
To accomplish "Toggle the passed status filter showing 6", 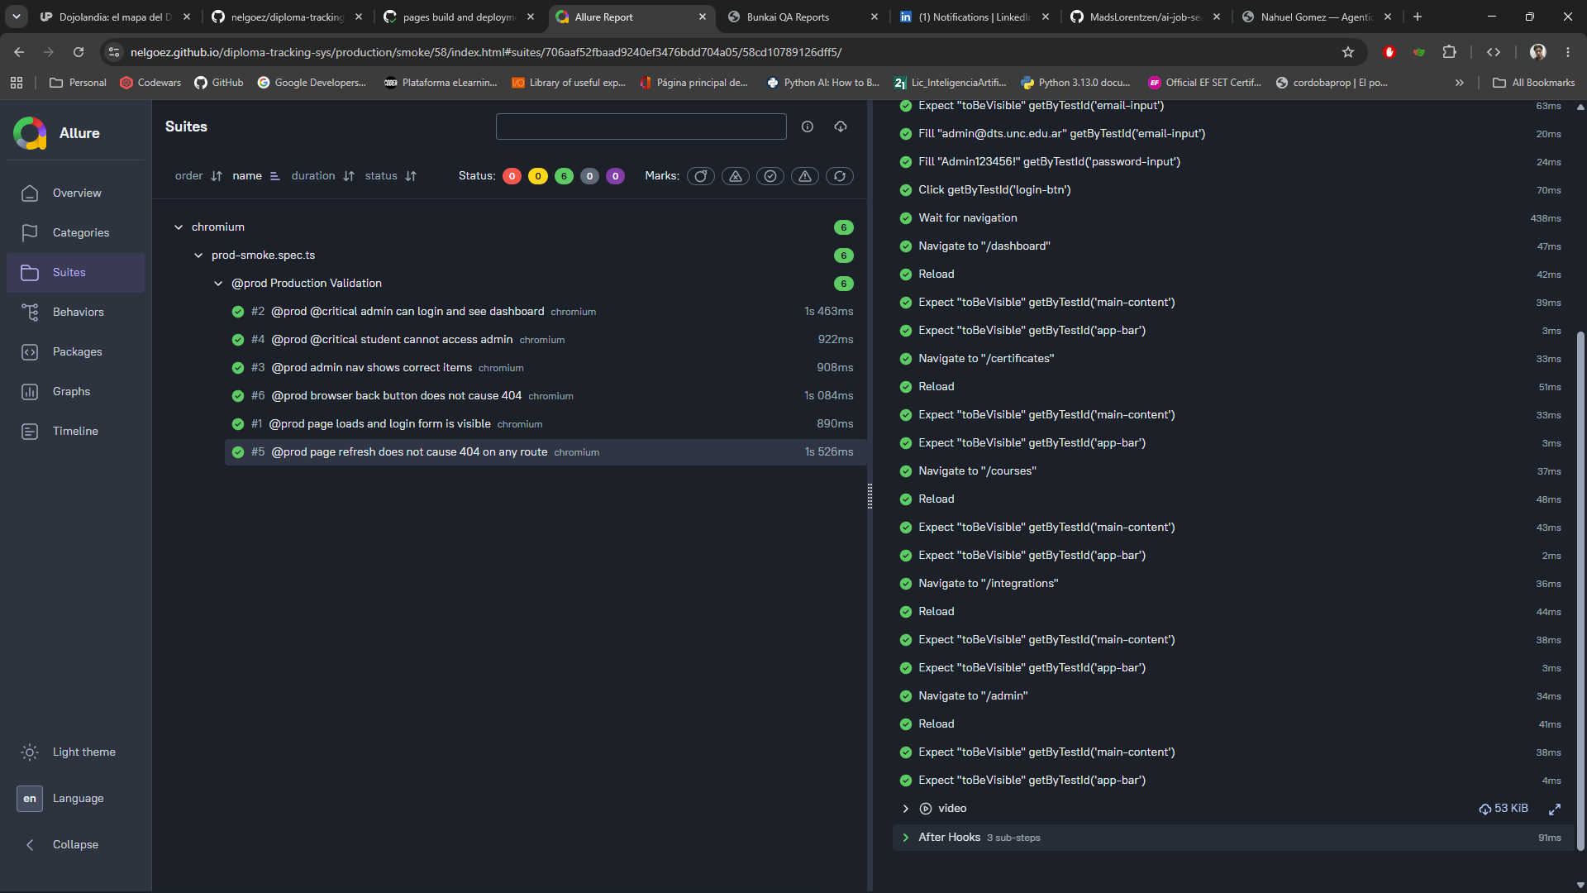I will point(564,176).
